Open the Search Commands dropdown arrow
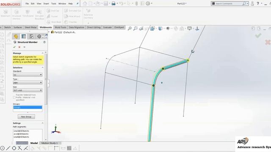Screen dimensions: 271x152 click(x=248, y=3)
